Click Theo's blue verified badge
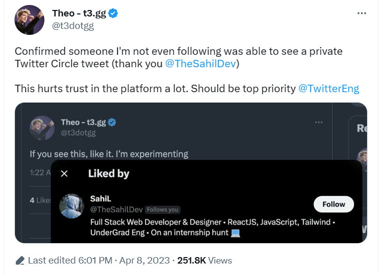 [x=113, y=13]
